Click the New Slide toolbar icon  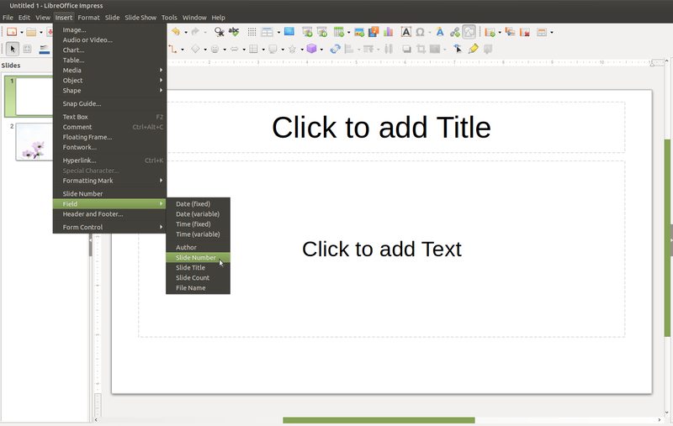[x=490, y=32]
